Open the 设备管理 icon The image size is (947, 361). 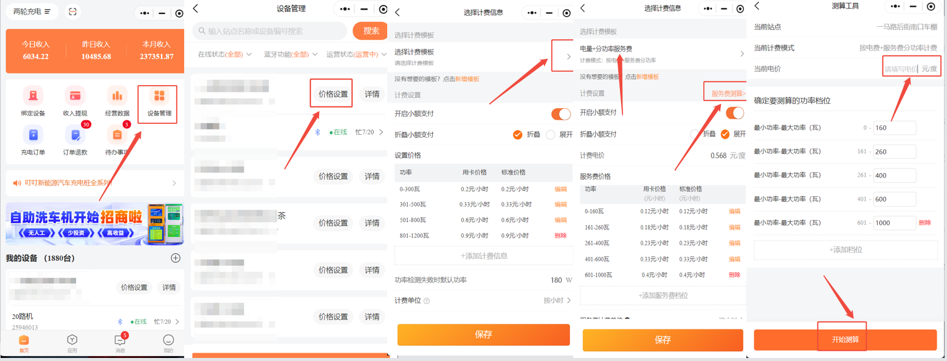[x=159, y=96]
